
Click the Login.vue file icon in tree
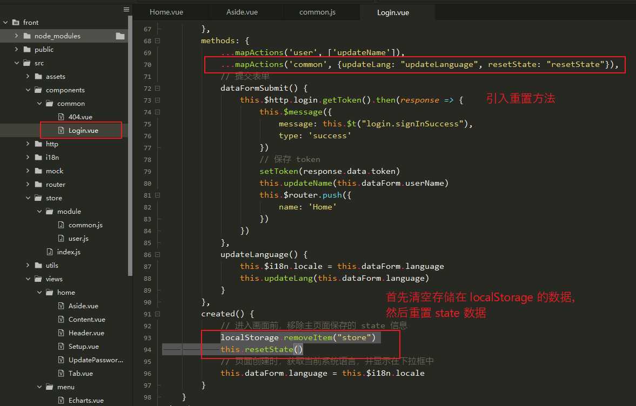click(x=61, y=131)
